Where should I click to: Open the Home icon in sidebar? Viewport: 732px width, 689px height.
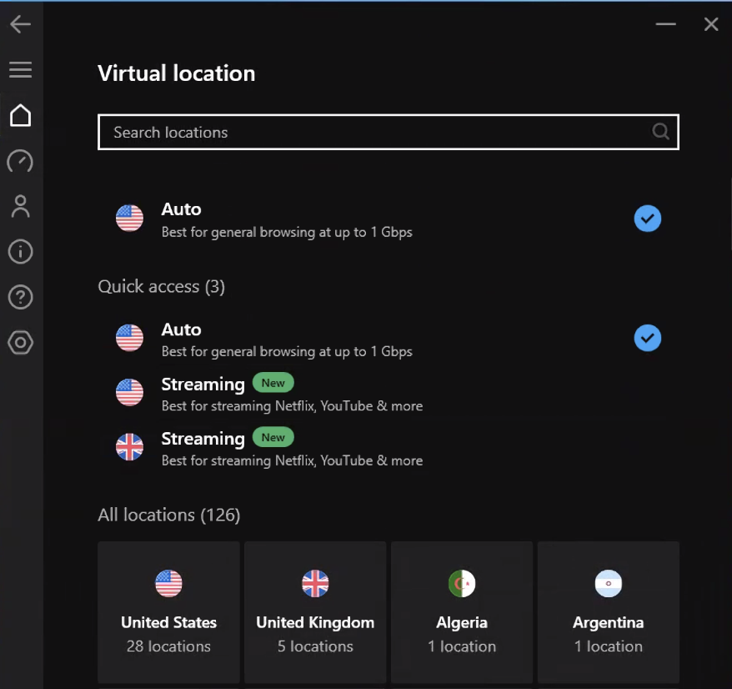[21, 115]
